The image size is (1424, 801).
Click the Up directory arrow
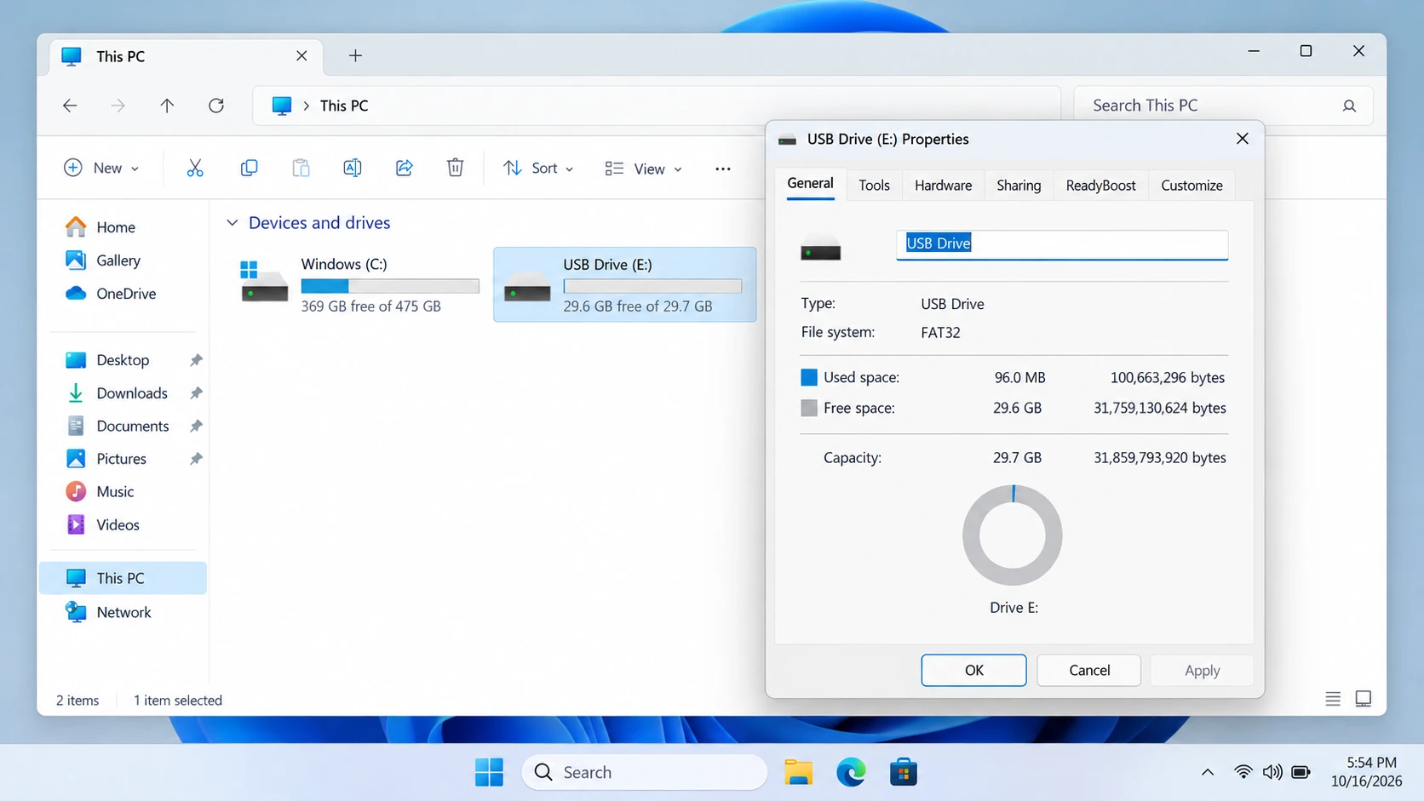click(167, 106)
